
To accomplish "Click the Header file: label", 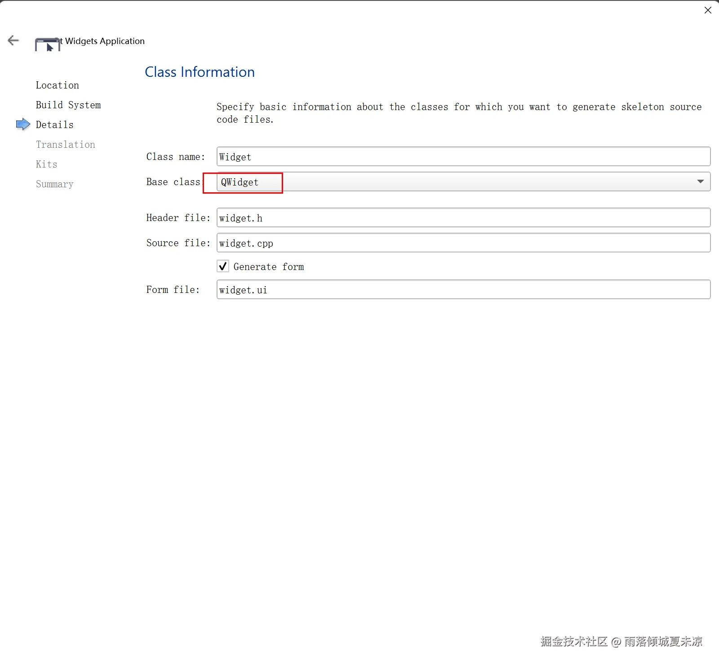I will (178, 218).
